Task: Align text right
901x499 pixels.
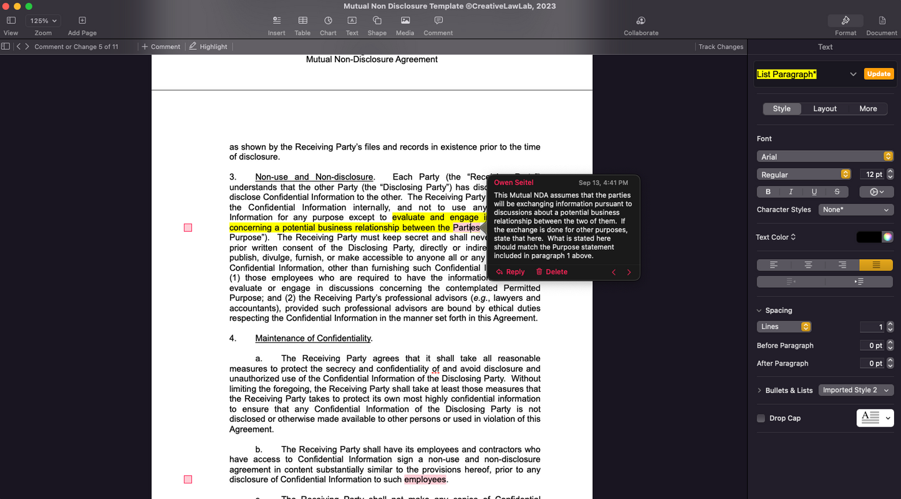Action: coord(842,265)
